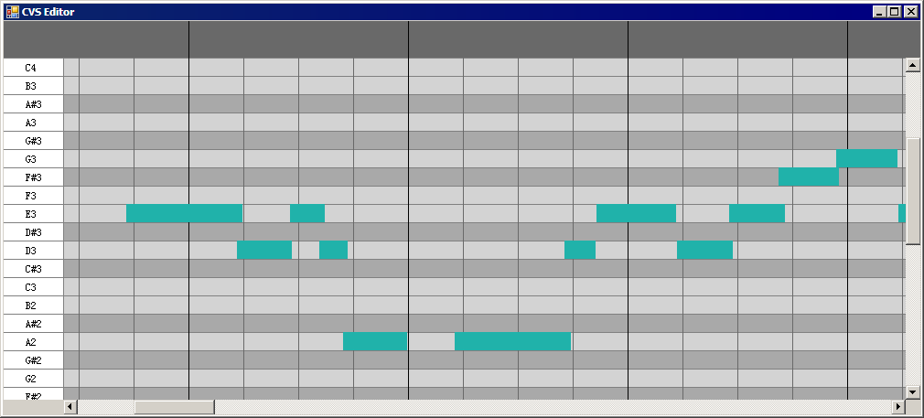Click the A3 piano key label
The height and width of the screenshot is (418, 924).
pos(33,122)
